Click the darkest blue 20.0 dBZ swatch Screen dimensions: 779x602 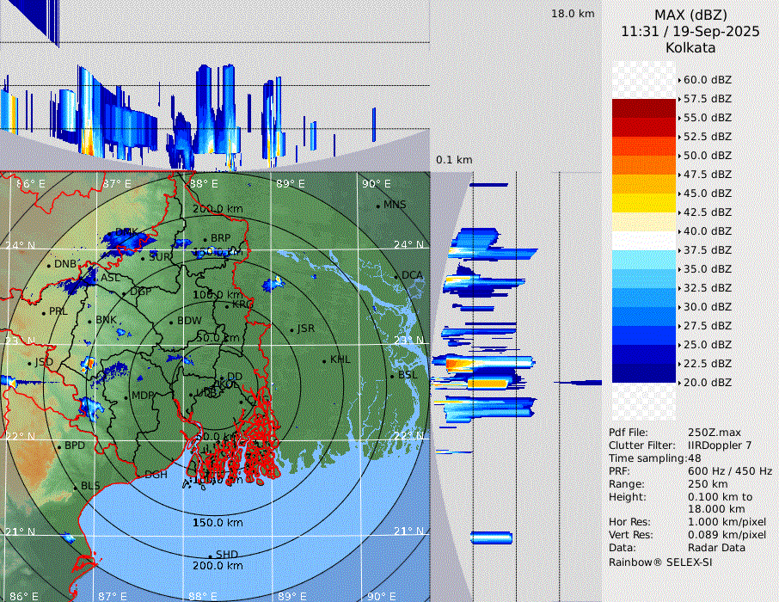click(644, 373)
